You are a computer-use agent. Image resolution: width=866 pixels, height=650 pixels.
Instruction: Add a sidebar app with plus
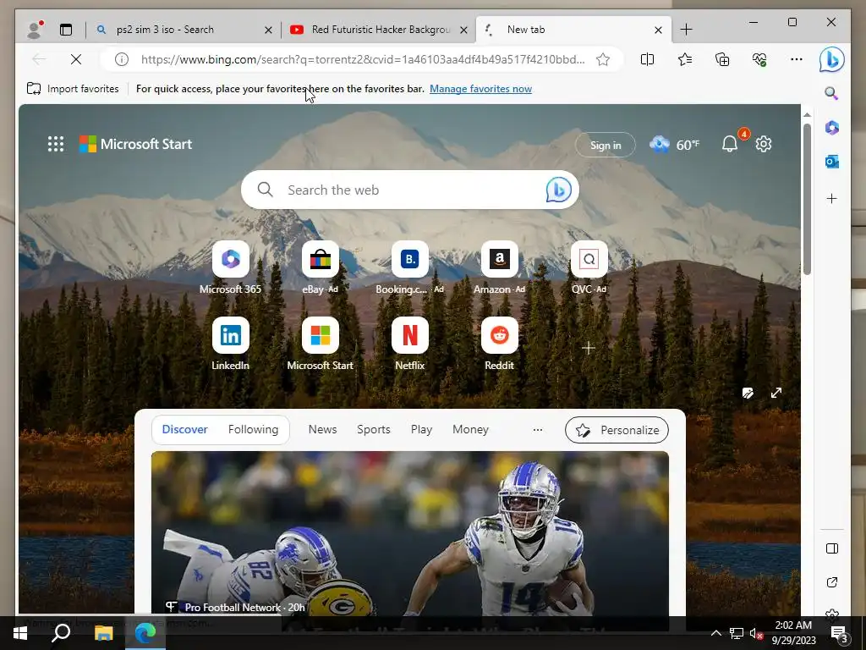[x=832, y=198]
